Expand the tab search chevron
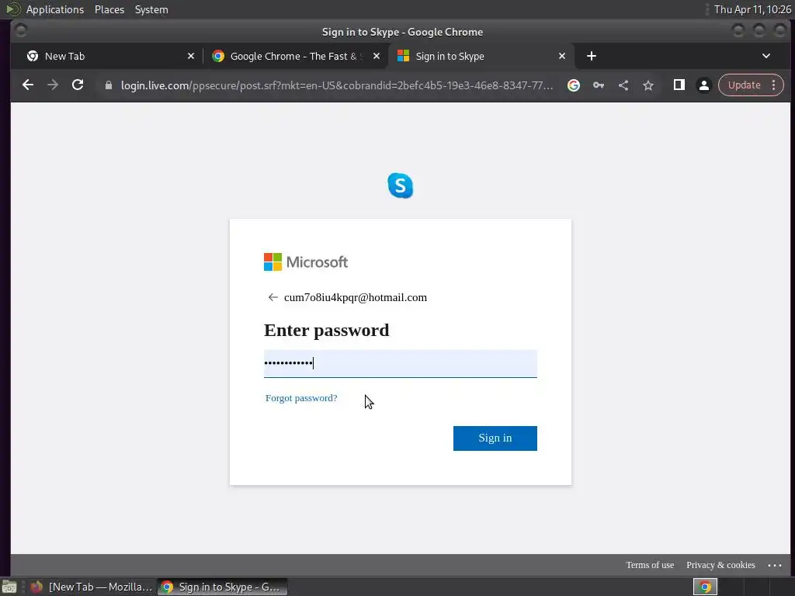The image size is (795, 596). click(x=766, y=56)
